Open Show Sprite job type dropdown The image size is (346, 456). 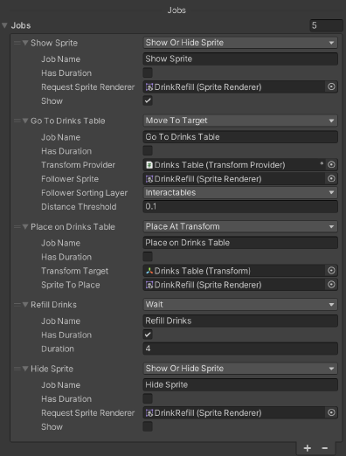coord(240,43)
